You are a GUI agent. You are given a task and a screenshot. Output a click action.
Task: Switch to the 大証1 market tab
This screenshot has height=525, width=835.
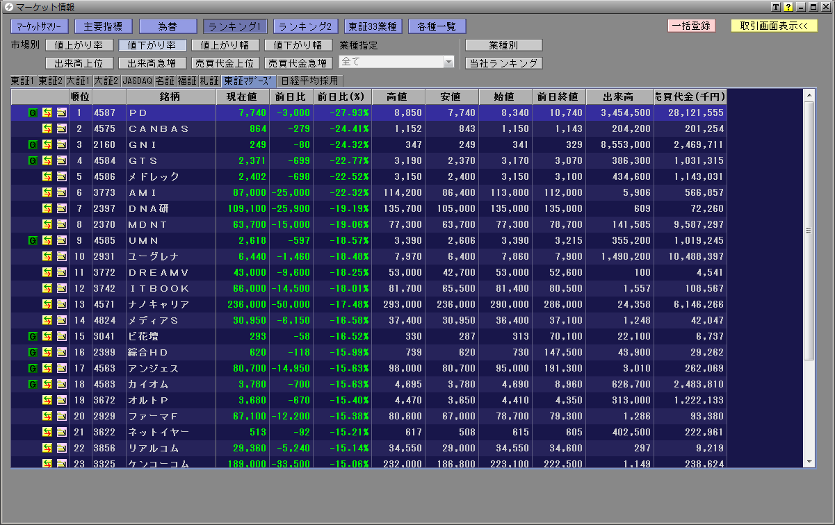[79, 81]
